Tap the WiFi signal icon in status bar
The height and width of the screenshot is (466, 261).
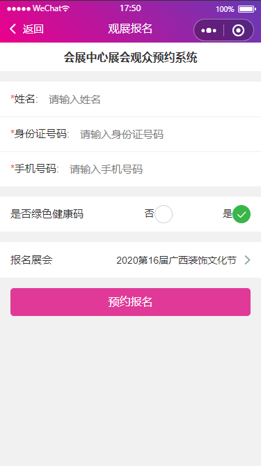(x=66, y=8)
